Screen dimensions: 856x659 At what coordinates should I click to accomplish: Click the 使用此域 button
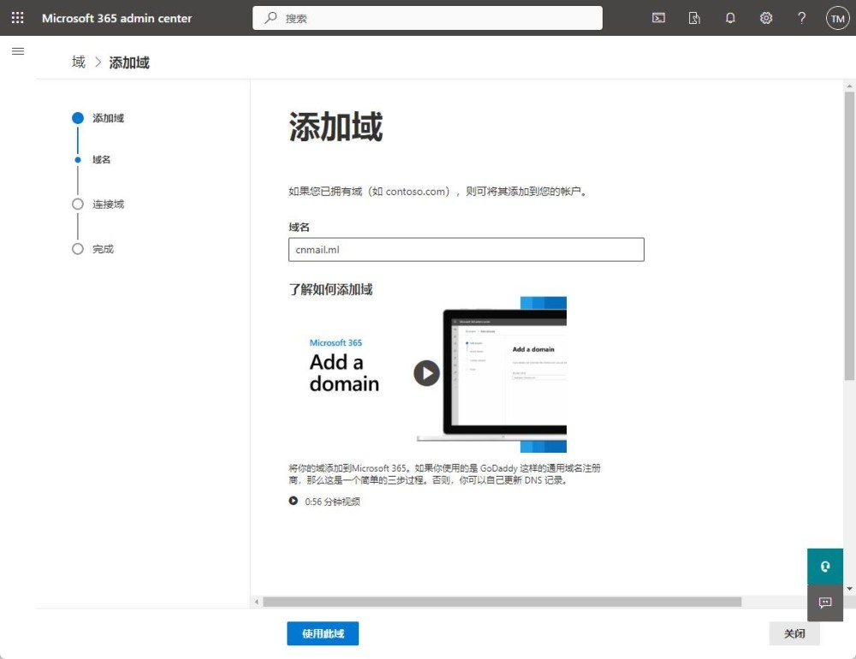tap(323, 633)
